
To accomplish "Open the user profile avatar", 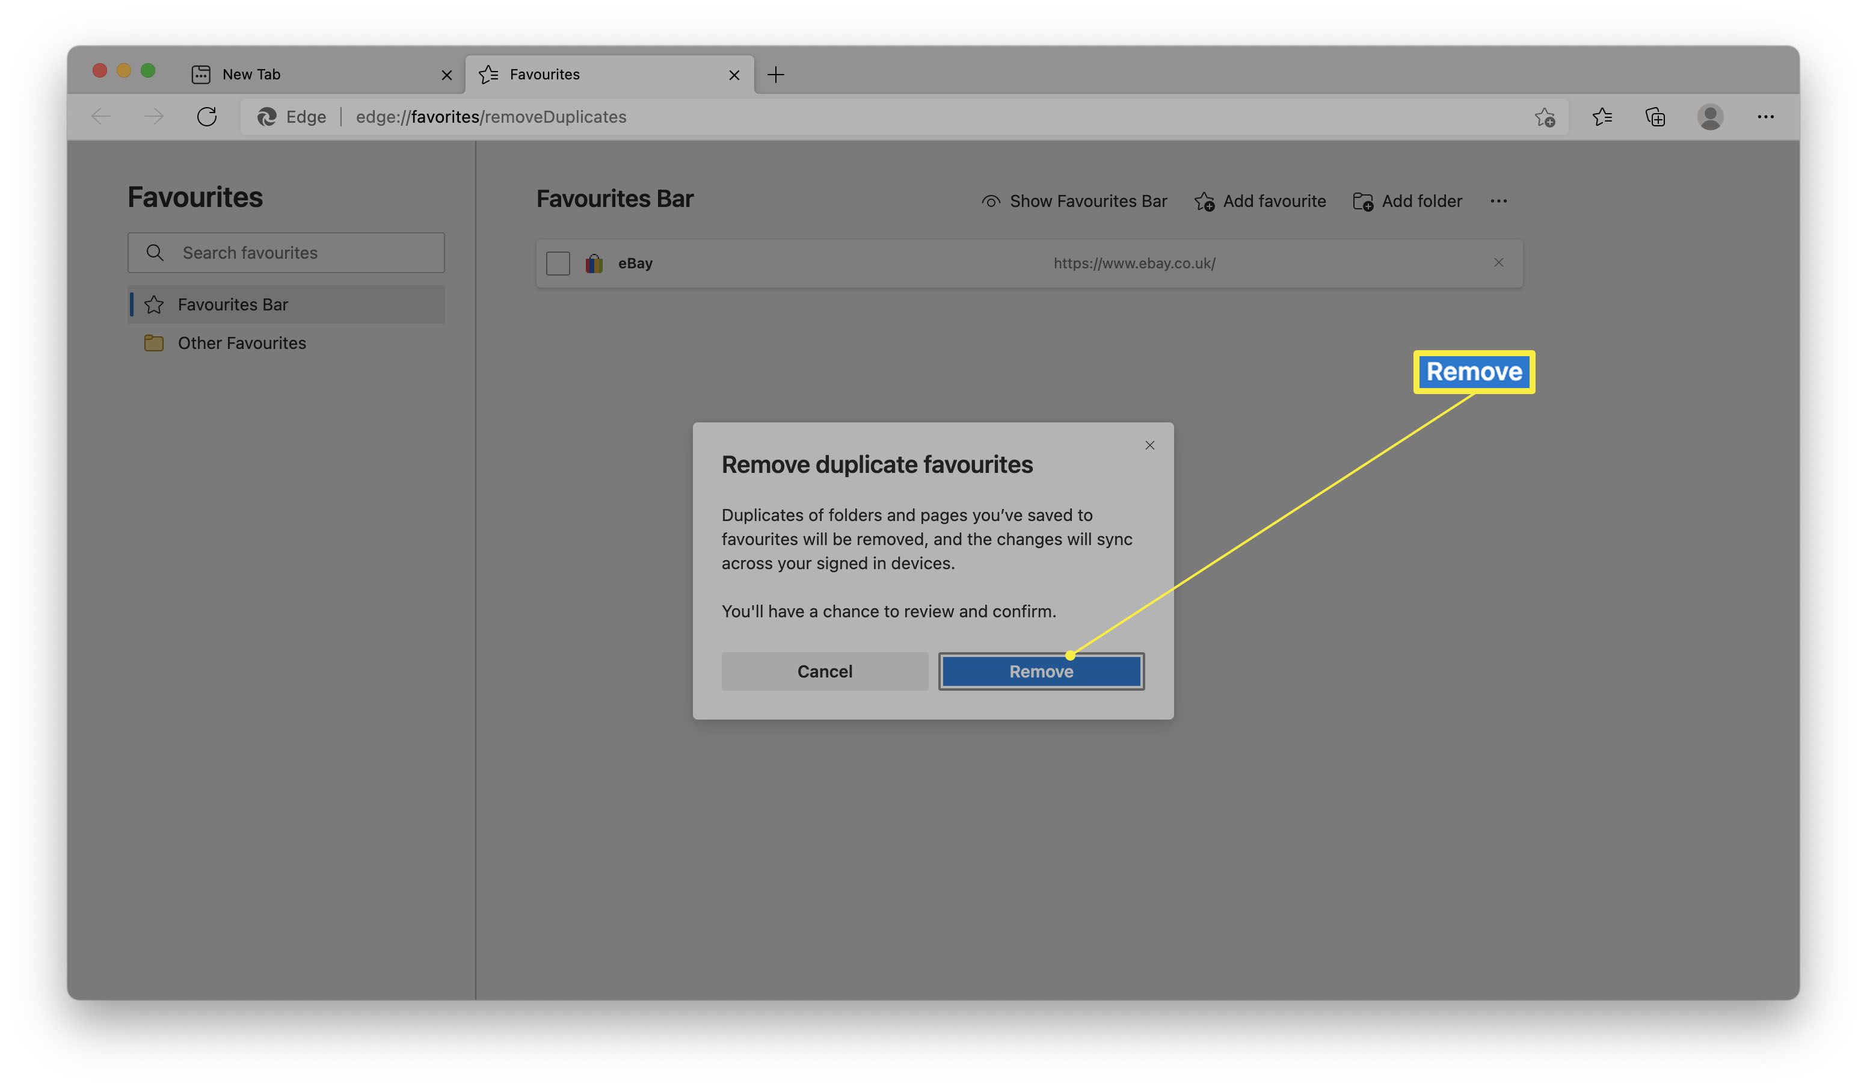I will coord(1710,117).
